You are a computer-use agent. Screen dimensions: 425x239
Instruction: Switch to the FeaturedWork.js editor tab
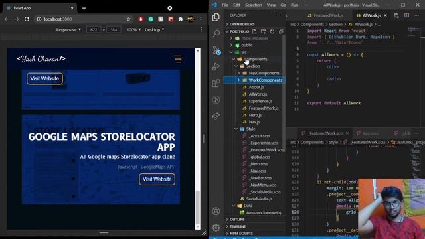pos(325,15)
